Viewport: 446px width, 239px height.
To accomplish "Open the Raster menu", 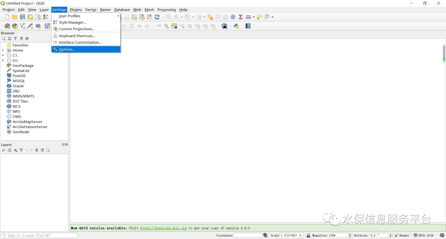I will click(105, 9).
